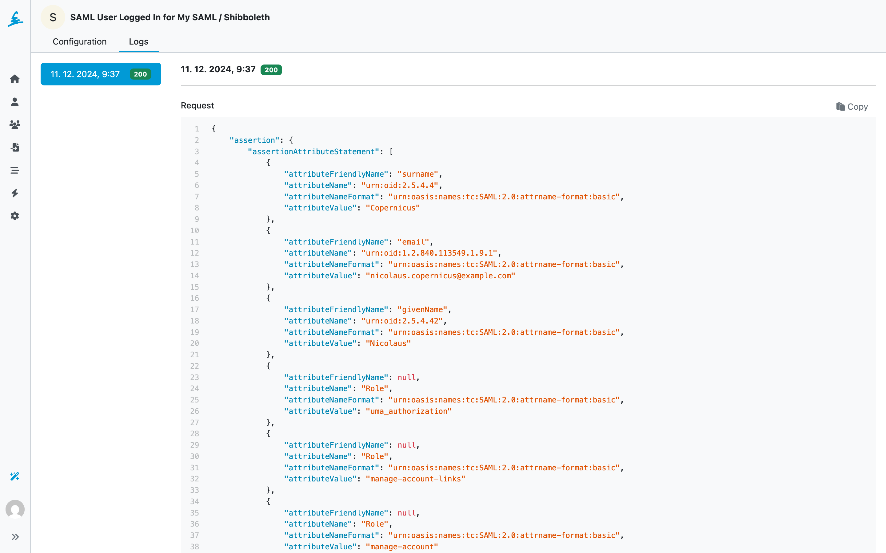The height and width of the screenshot is (553, 886).
Task: Click the "assertion" key on line 2
Action: (x=254, y=140)
